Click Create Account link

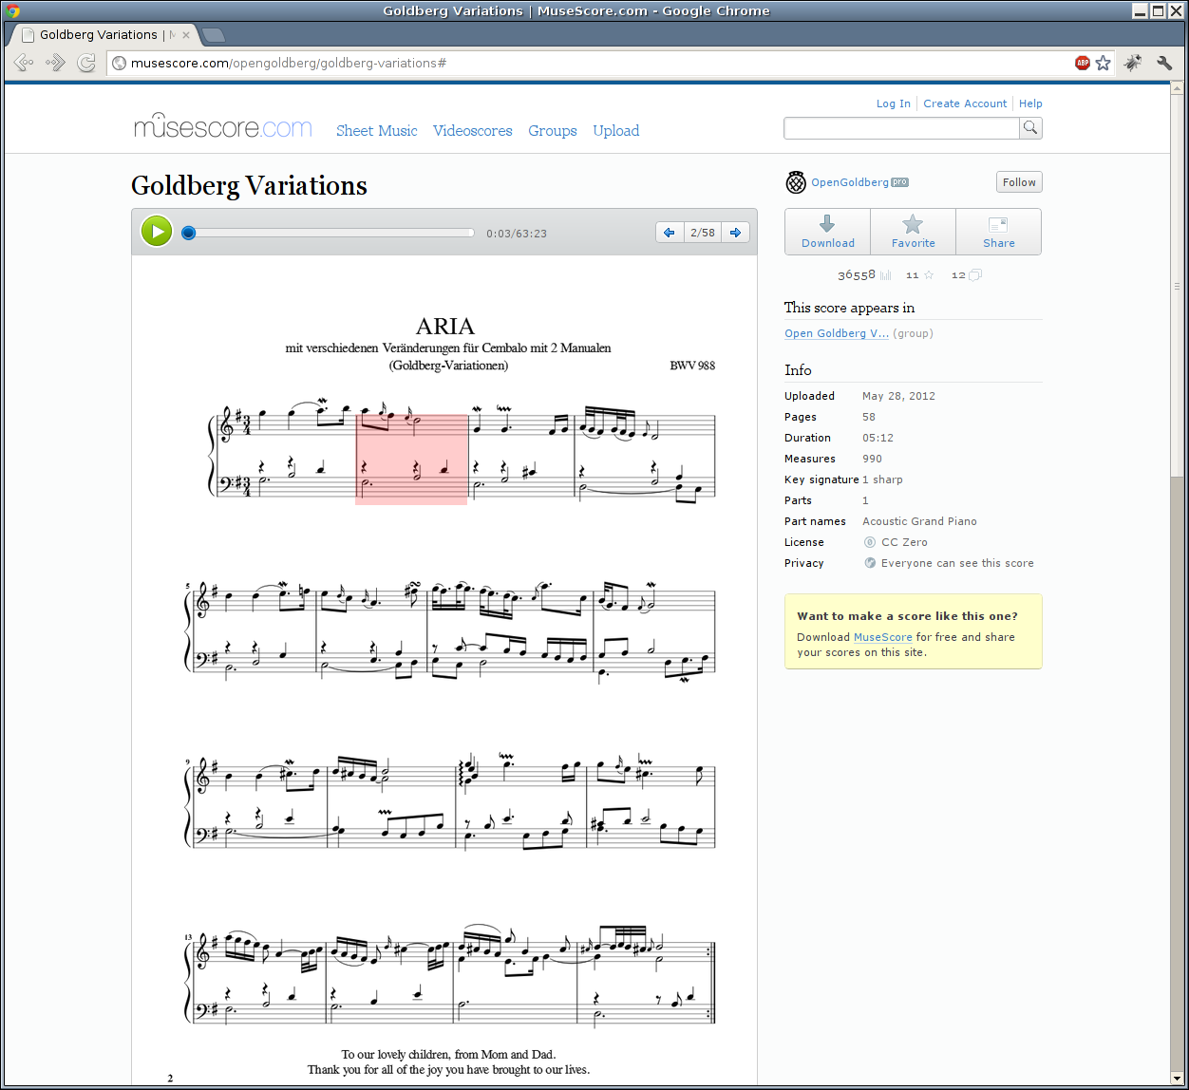(965, 103)
